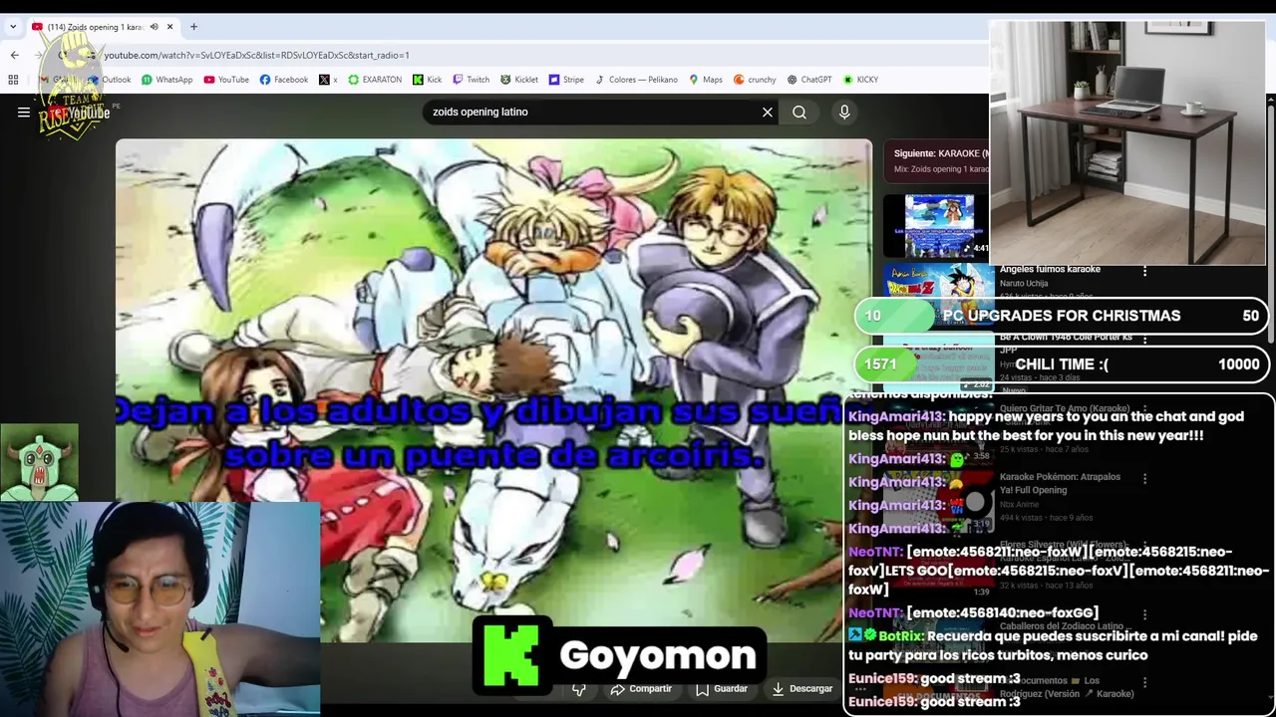Open the YouTube bookmark in bookmarks bar

coord(226,80)
